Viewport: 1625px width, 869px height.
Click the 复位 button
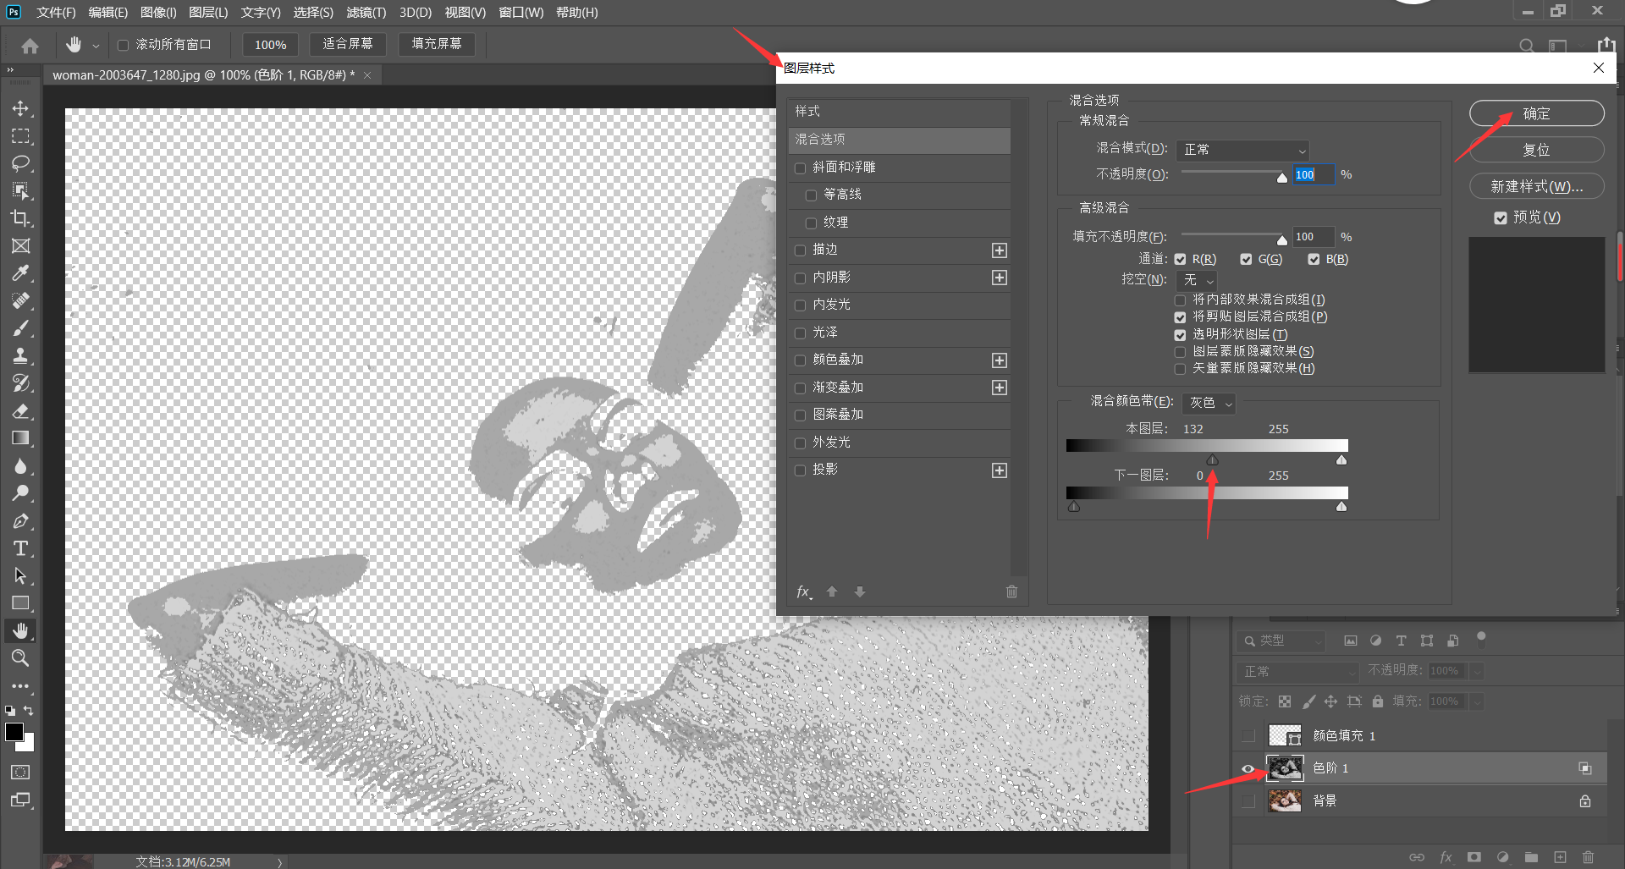[1537, 150]
